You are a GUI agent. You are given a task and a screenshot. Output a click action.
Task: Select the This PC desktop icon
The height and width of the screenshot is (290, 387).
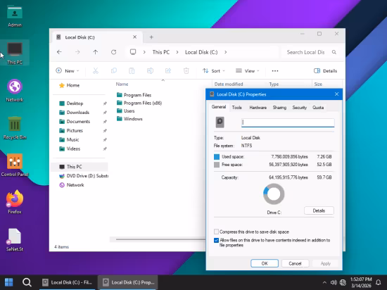click(15, 53)
